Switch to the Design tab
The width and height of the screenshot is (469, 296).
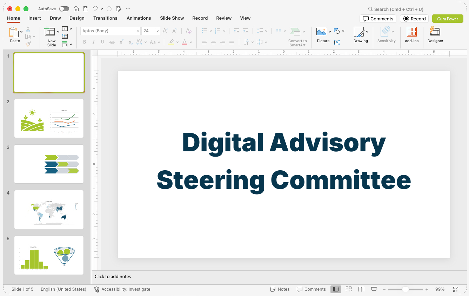point(77,18)
